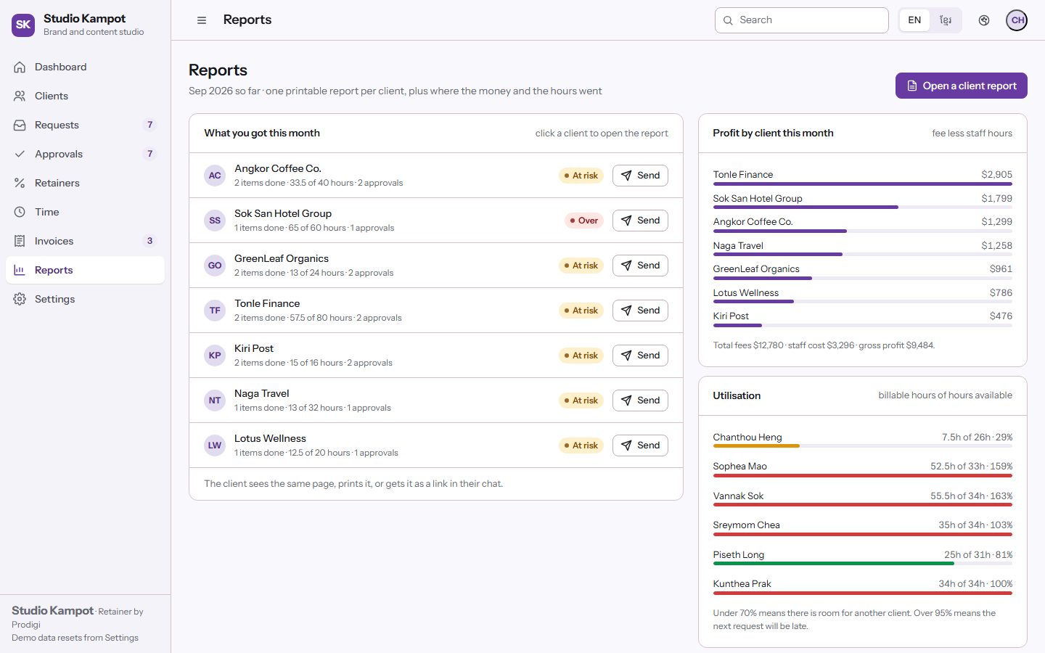Click the Tonle Finance profit bar

tap(862, 184)
